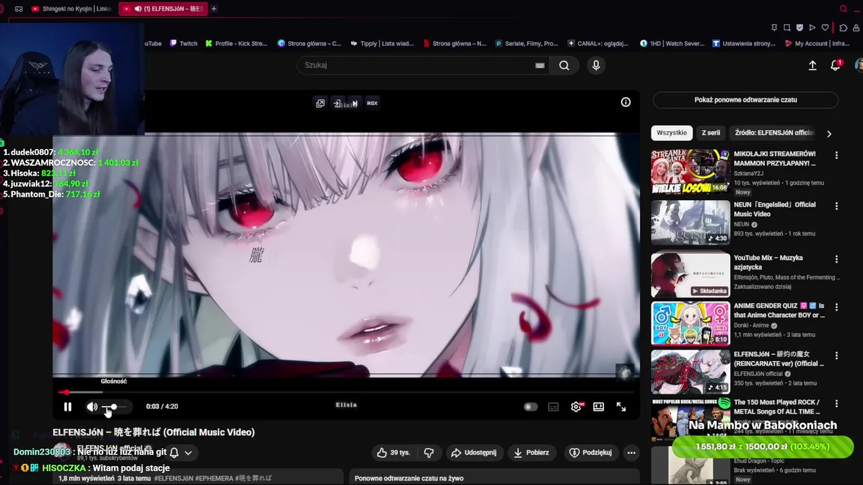Open 'MIKOŁAJKI STREAMERÓW' video thumbnail
Screen dimensions: 863x485
pos(690,172)
